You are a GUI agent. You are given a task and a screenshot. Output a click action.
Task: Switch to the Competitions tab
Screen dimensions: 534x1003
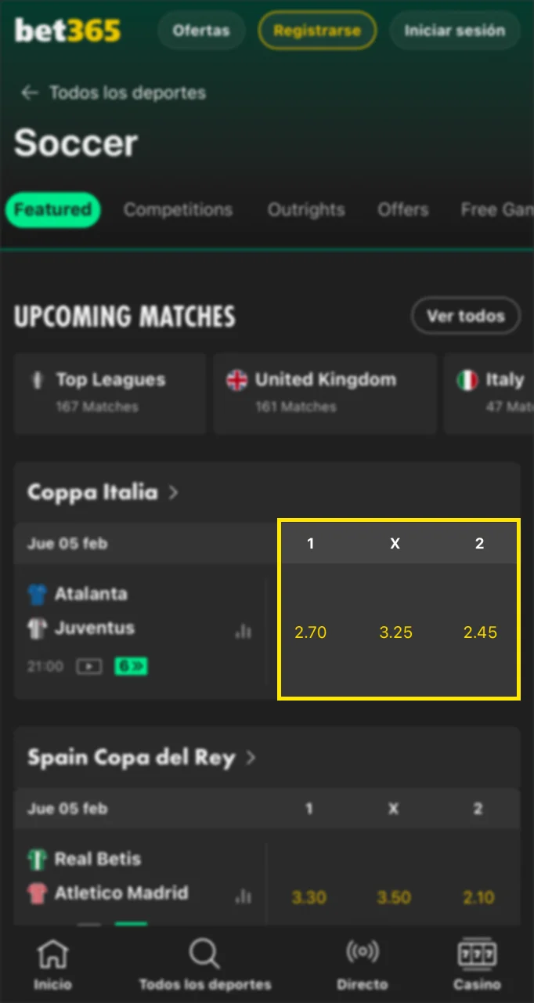point(178,210)
